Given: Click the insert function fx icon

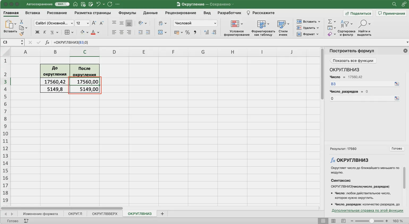Looking at the screenshot, I should point(47,42).
